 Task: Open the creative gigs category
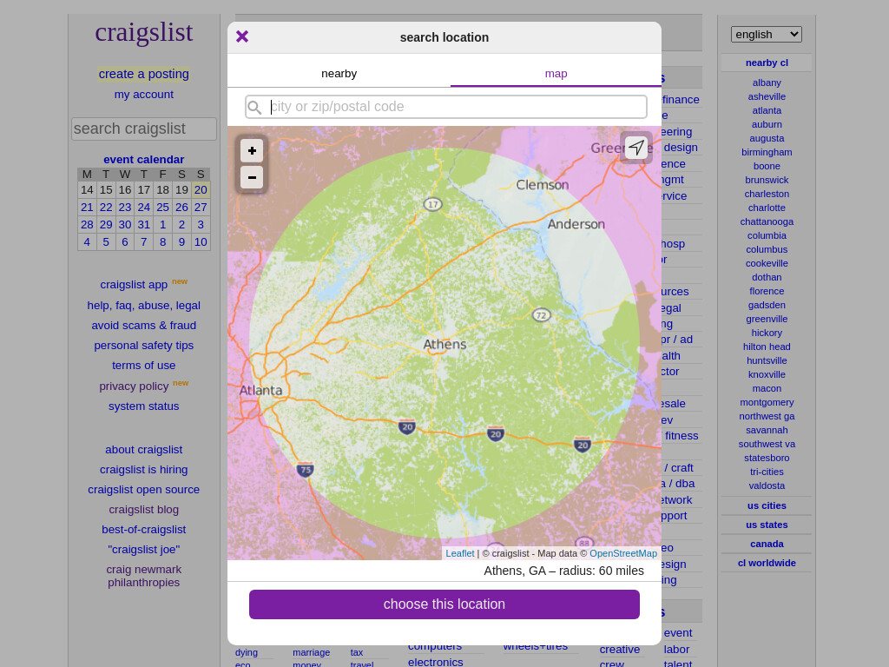620,650
